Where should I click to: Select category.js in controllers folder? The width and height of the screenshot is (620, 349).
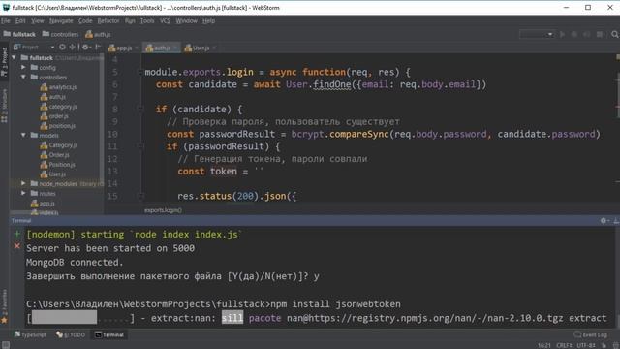tap(58, 107)
